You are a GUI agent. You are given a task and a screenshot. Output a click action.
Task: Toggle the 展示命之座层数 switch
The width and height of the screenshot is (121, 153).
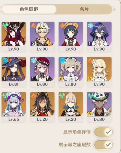point(104,144)
